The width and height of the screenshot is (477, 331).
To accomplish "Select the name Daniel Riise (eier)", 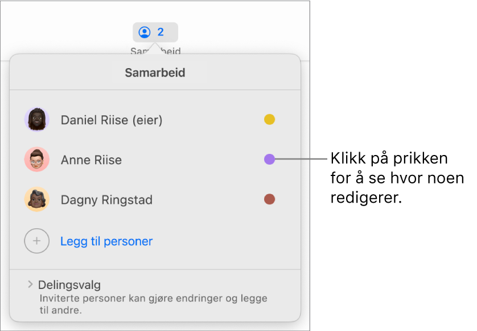I will [x=112, y=120].
